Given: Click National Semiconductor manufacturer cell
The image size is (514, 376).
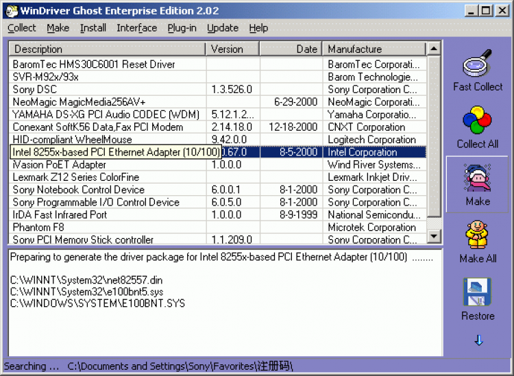Looking at the screenshot, I should click(x=374, y=214).
